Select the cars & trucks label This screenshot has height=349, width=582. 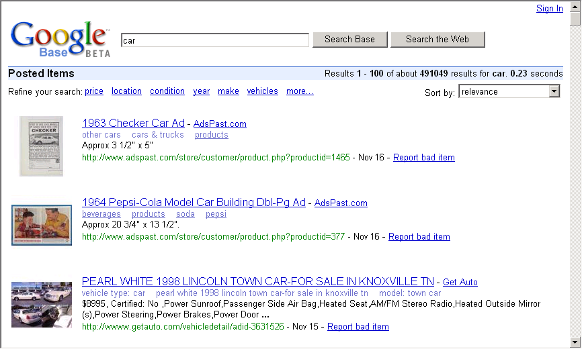[x=158, y=135]
